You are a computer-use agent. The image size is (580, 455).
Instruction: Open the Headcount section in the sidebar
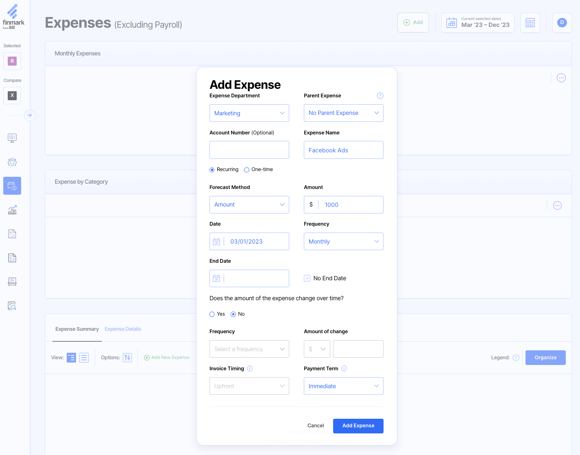pos(12,162)
